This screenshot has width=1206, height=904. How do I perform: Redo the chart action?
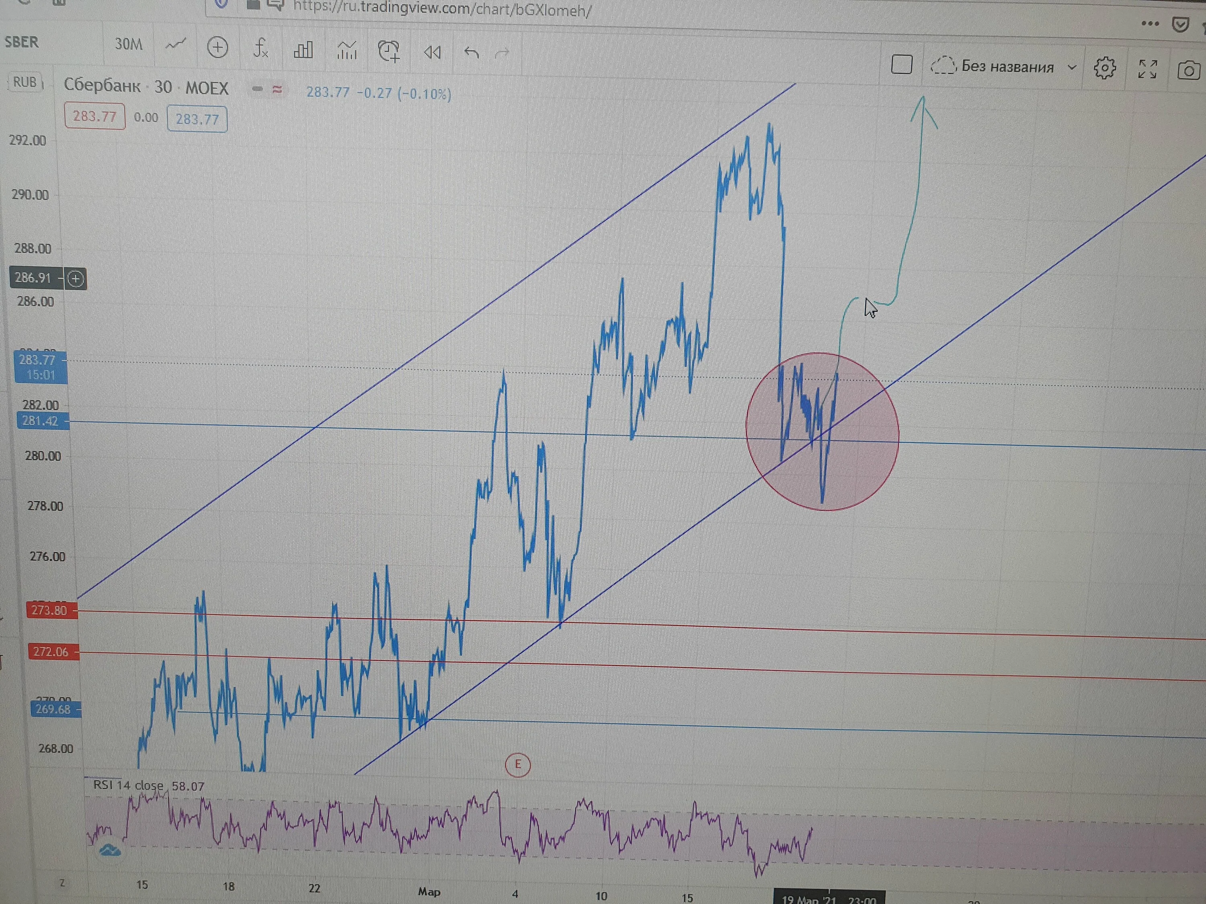[x=502, y=53]
